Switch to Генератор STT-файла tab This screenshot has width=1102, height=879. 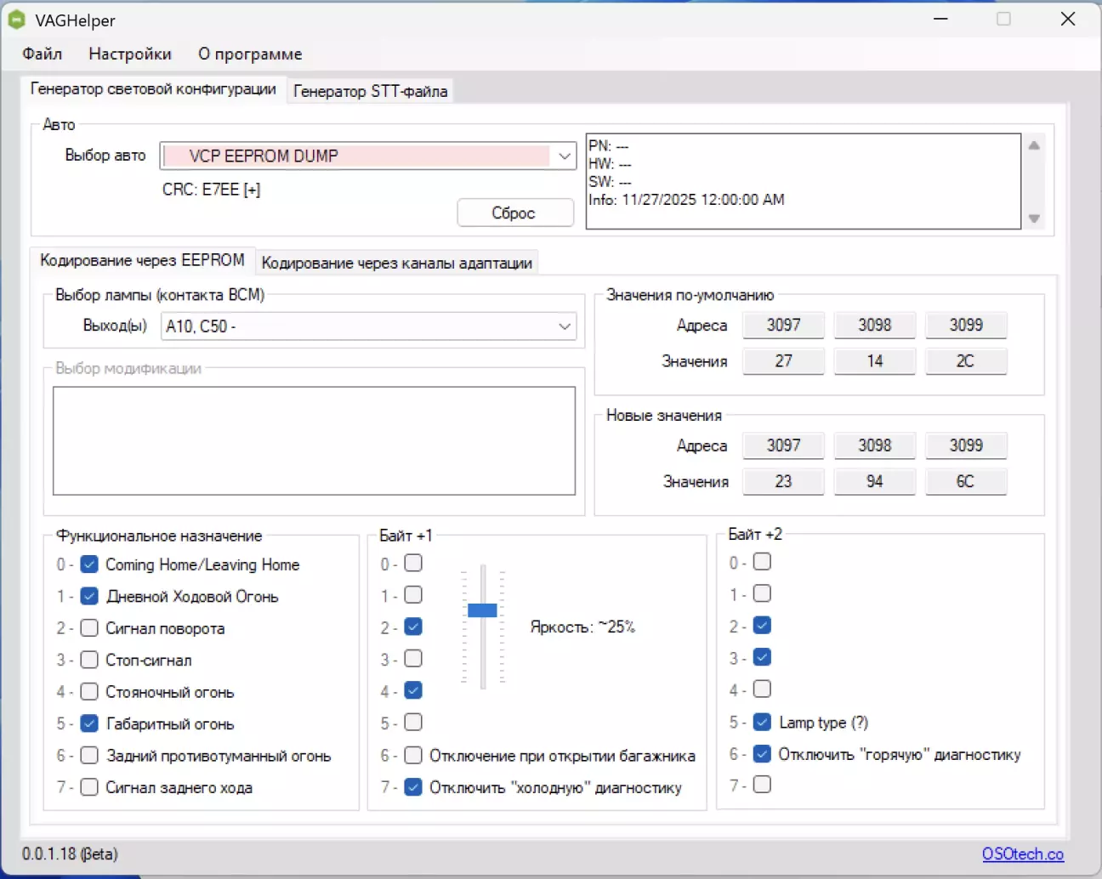(370, 91)
